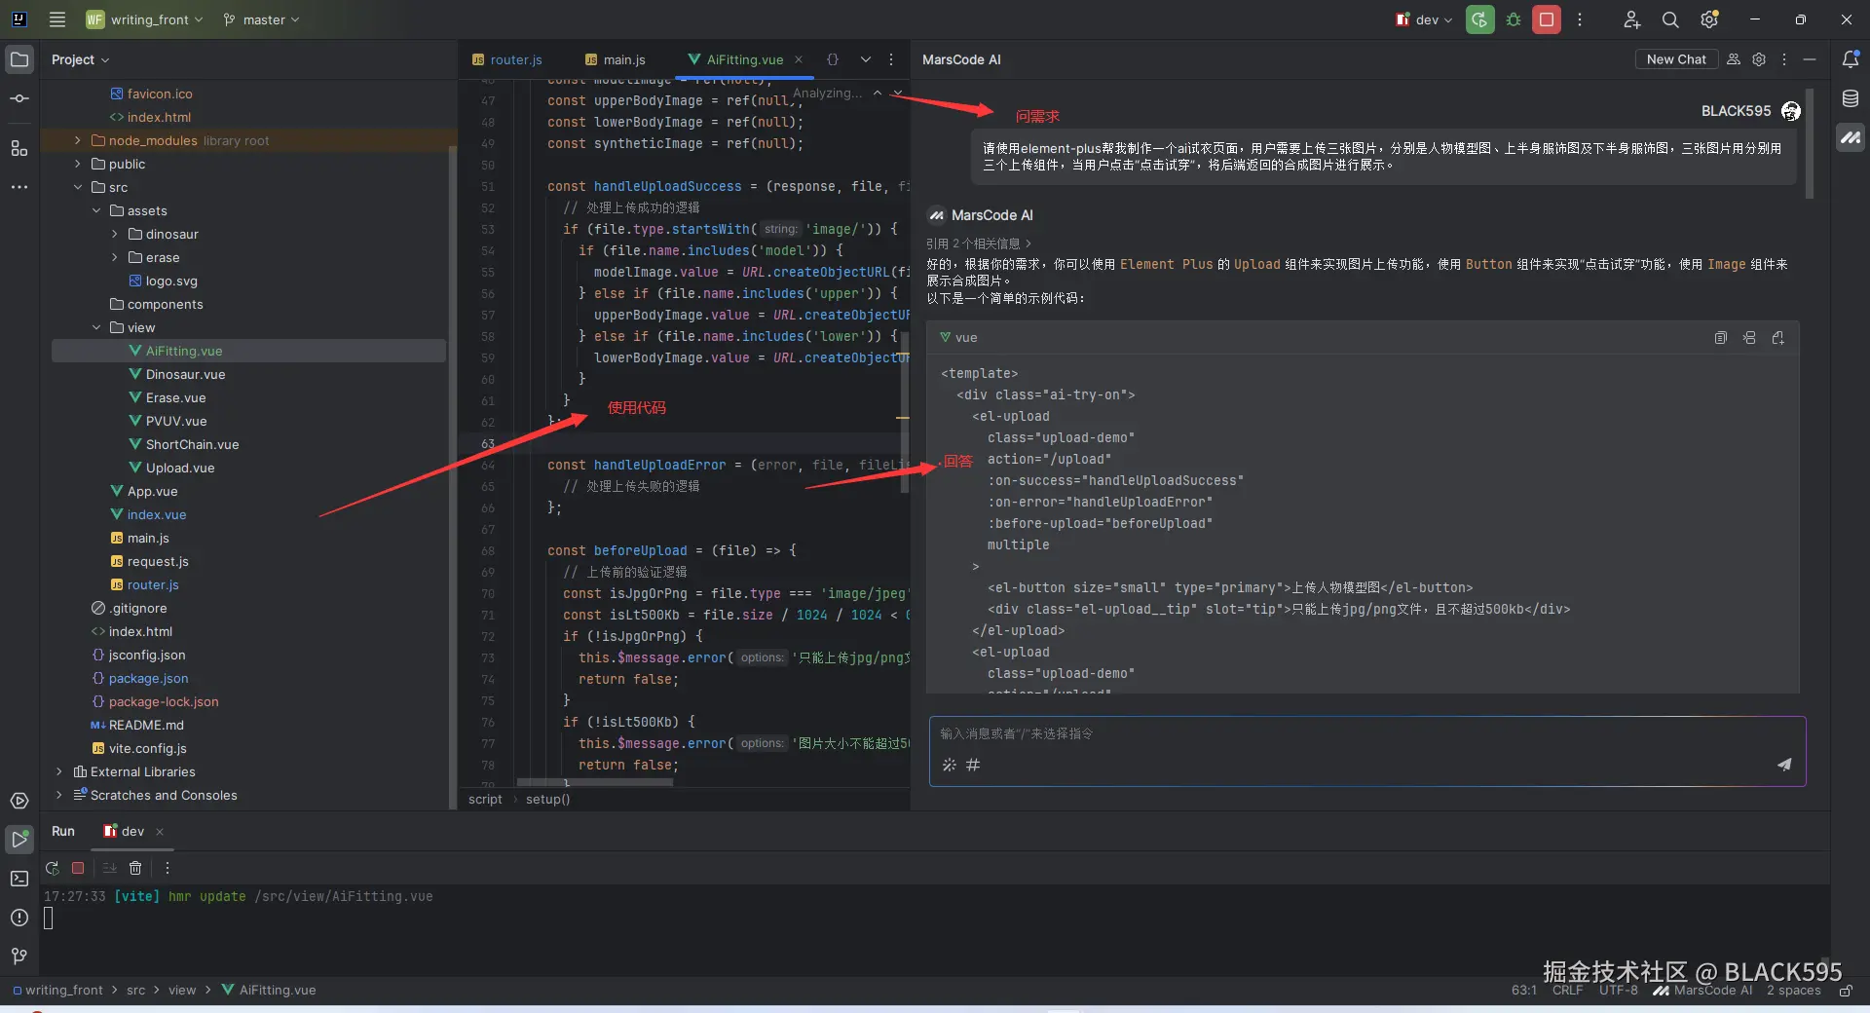This screenshot has width=1870, height=1013.
Task: Toggle read-only lock in status bar
Action: click(x=1846, y=991)
